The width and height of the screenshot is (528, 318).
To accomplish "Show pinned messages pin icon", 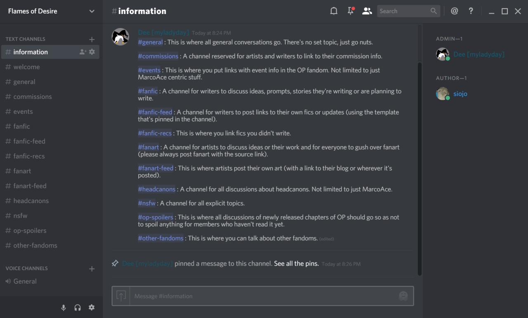I will [x=351, y=11].
